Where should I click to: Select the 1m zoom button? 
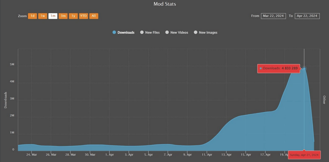(53, 16)
